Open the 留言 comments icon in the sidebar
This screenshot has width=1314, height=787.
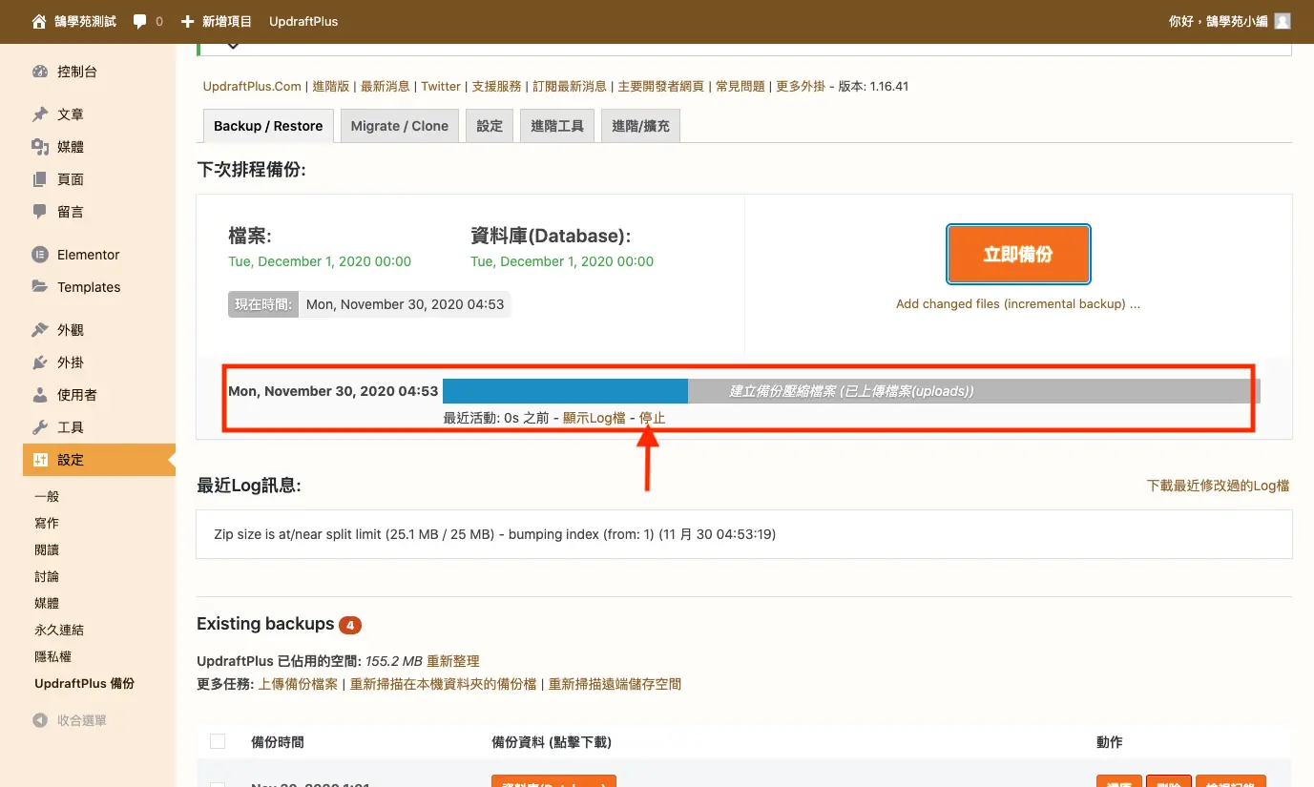[40, 212]
